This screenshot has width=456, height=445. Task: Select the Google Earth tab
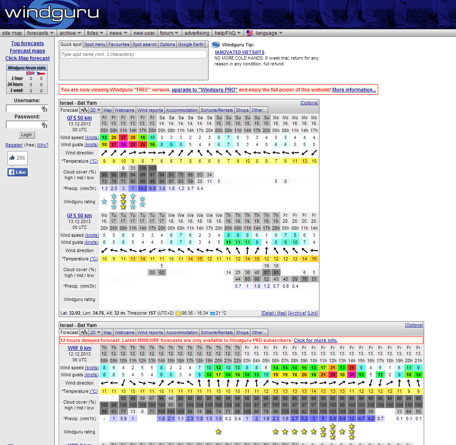point(191,45)
